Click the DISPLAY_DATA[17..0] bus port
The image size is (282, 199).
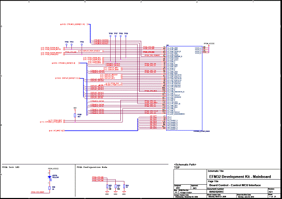pos(67,78)
